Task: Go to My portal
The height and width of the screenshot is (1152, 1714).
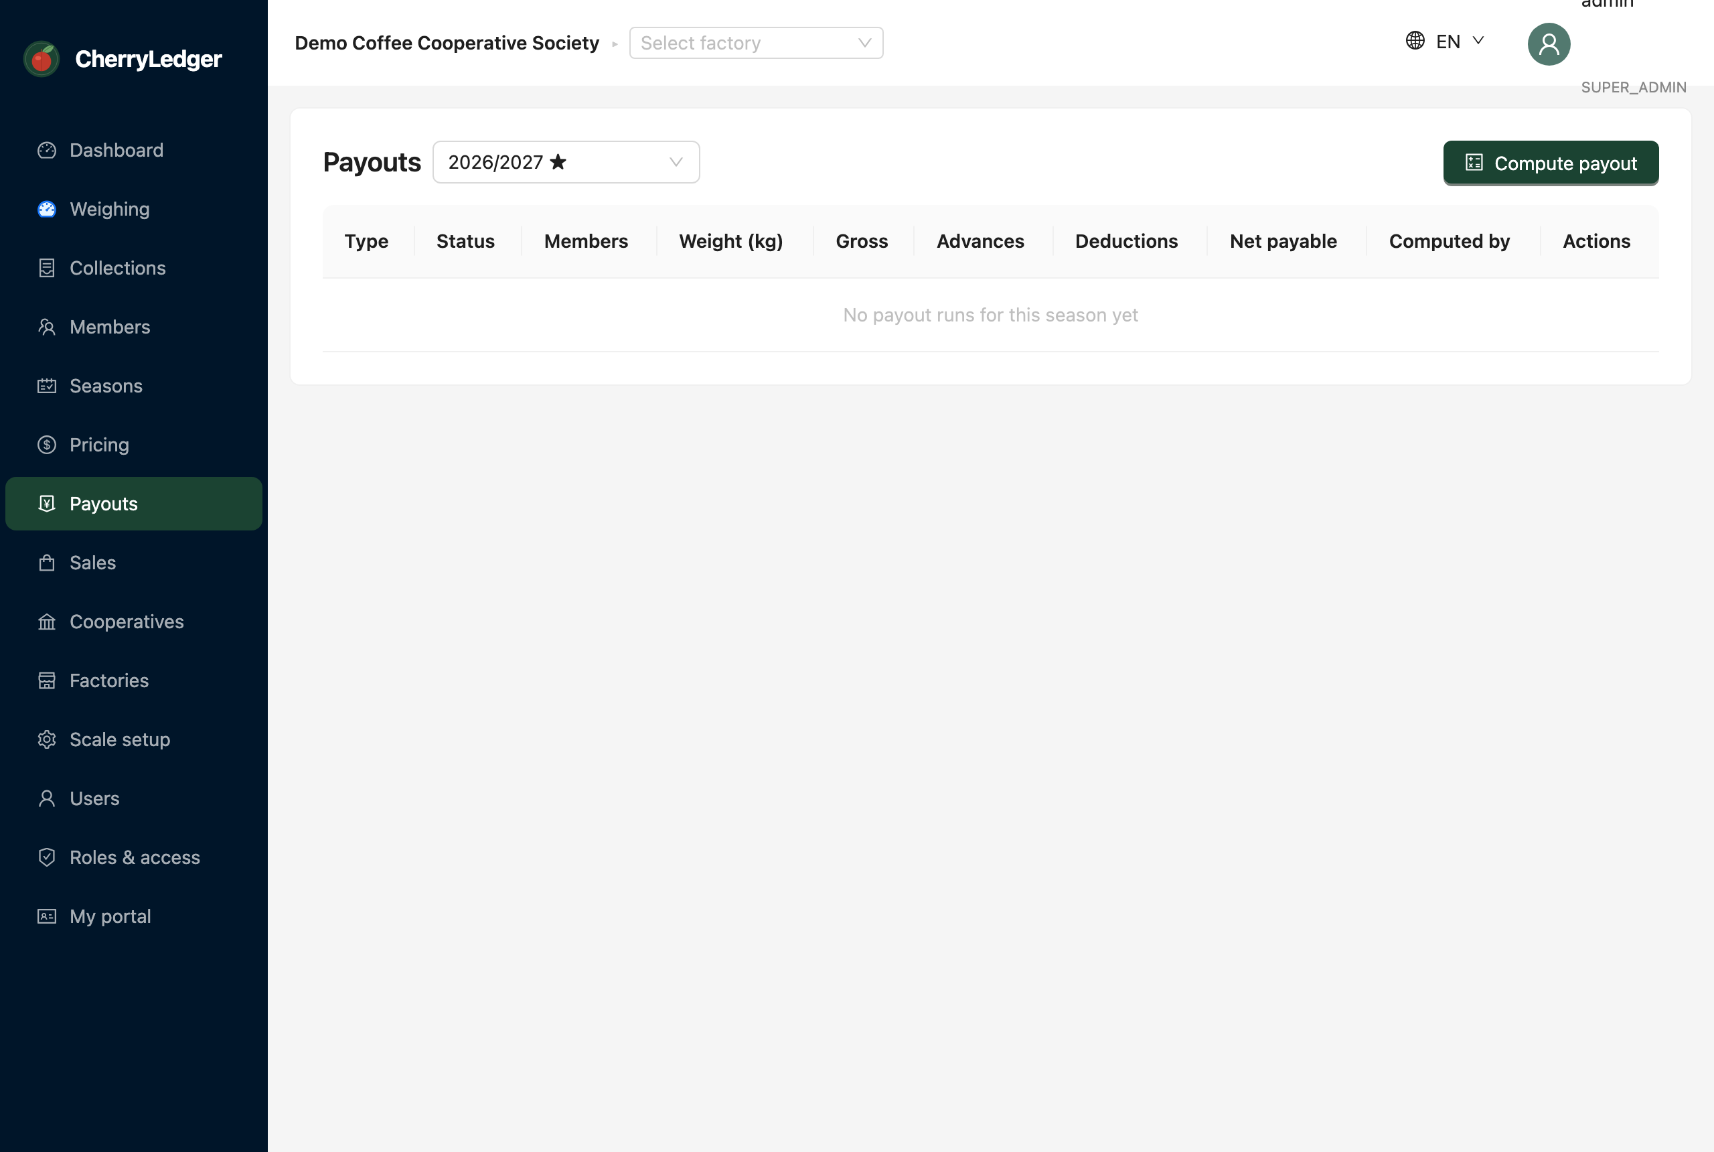Action: tap(134, 916)
